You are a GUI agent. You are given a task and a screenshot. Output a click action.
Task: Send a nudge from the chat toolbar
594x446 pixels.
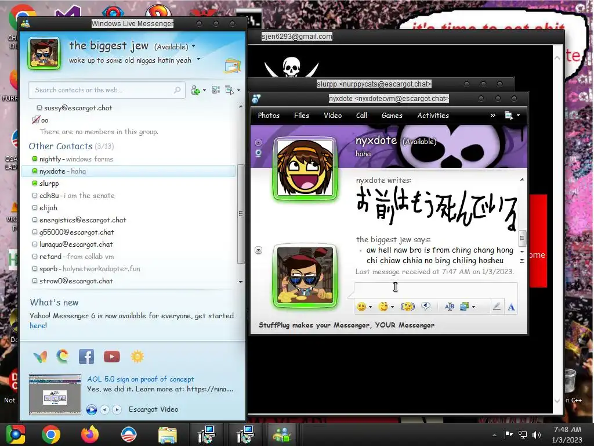pyautogui.click(x=408, y=307)
